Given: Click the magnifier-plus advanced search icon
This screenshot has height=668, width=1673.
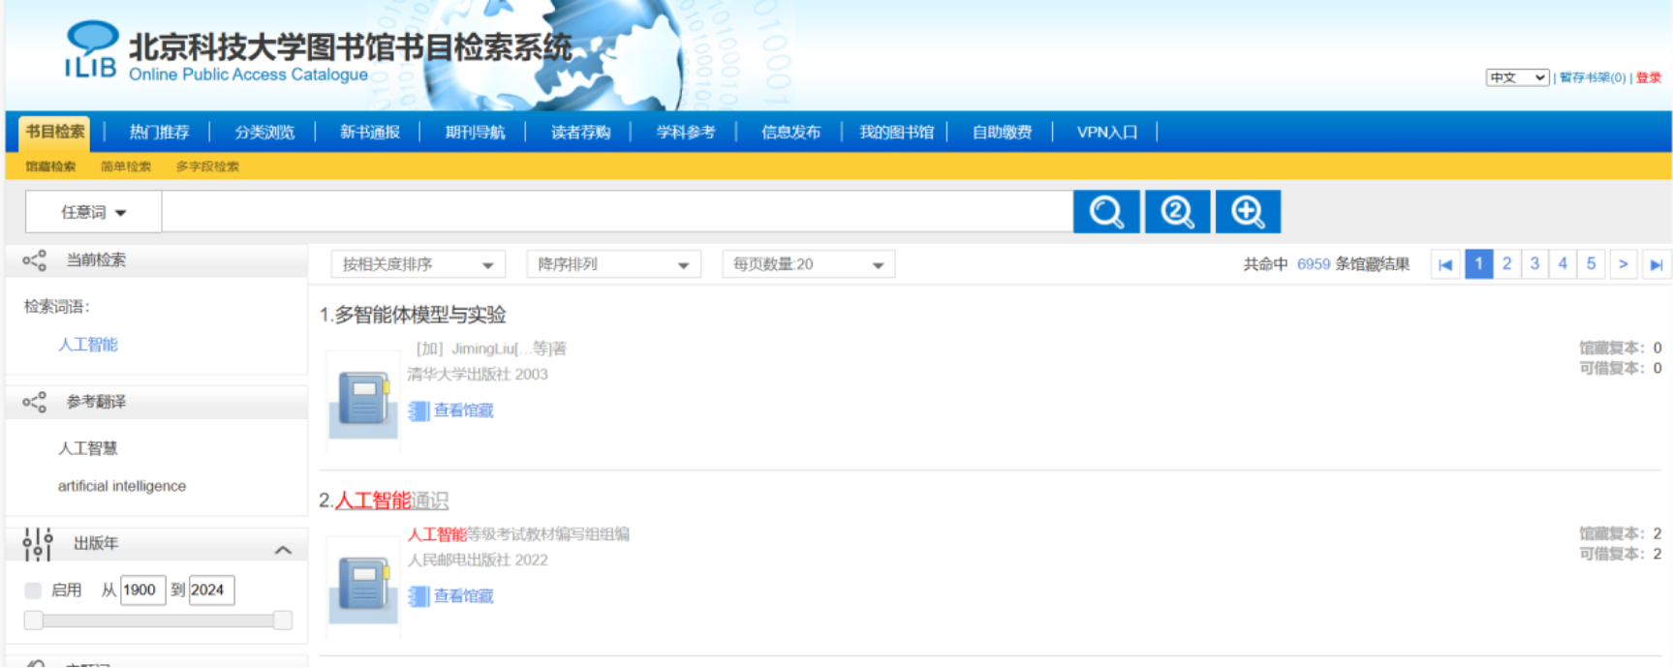Looking at the screenshot, I should (x=1248, y=211).
